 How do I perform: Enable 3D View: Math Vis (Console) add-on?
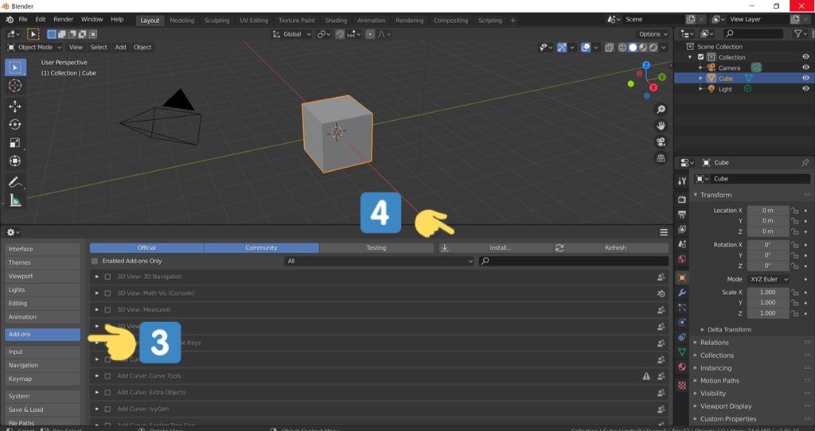pos(107,293)
